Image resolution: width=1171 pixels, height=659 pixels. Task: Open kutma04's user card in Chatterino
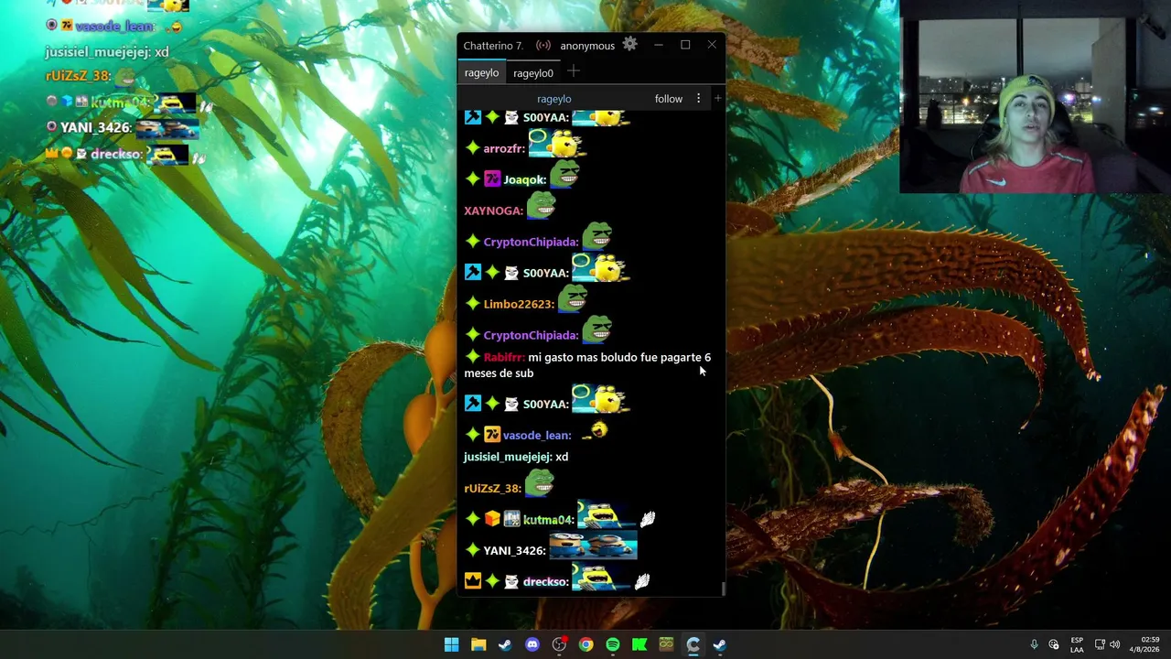[x=549, y=520]
